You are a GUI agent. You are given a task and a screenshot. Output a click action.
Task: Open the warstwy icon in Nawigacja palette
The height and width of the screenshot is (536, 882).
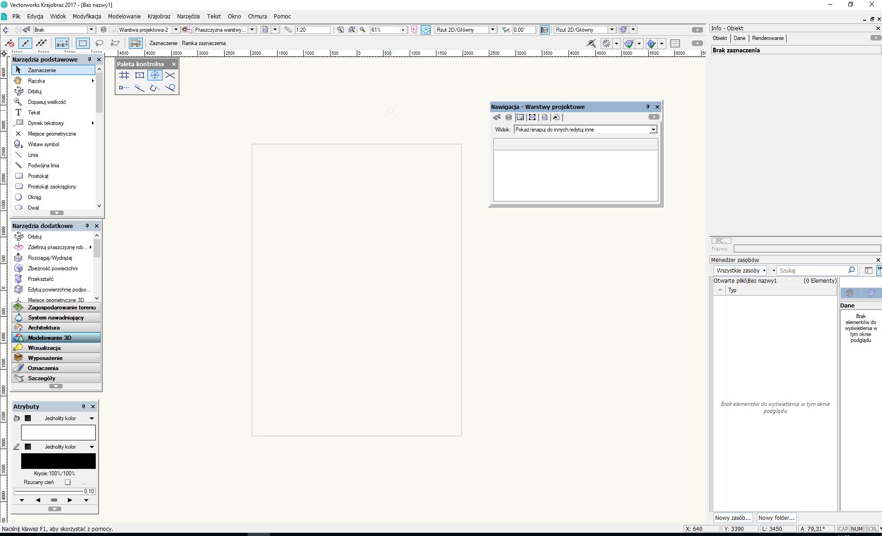coord(508,117)
